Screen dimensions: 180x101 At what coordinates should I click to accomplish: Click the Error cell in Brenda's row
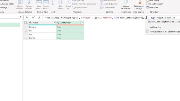point(70,38)
